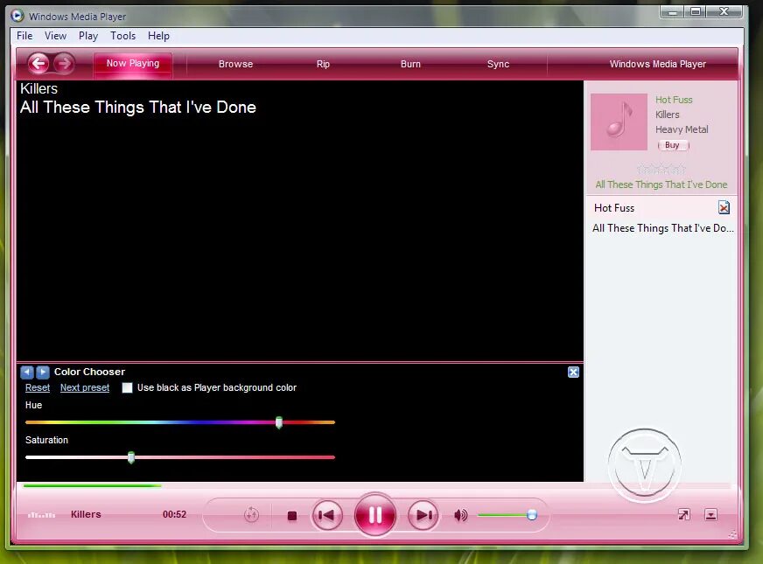Switch to the Sync tab
The height and width of the screenshot is (564, 763).
point(498,64)
